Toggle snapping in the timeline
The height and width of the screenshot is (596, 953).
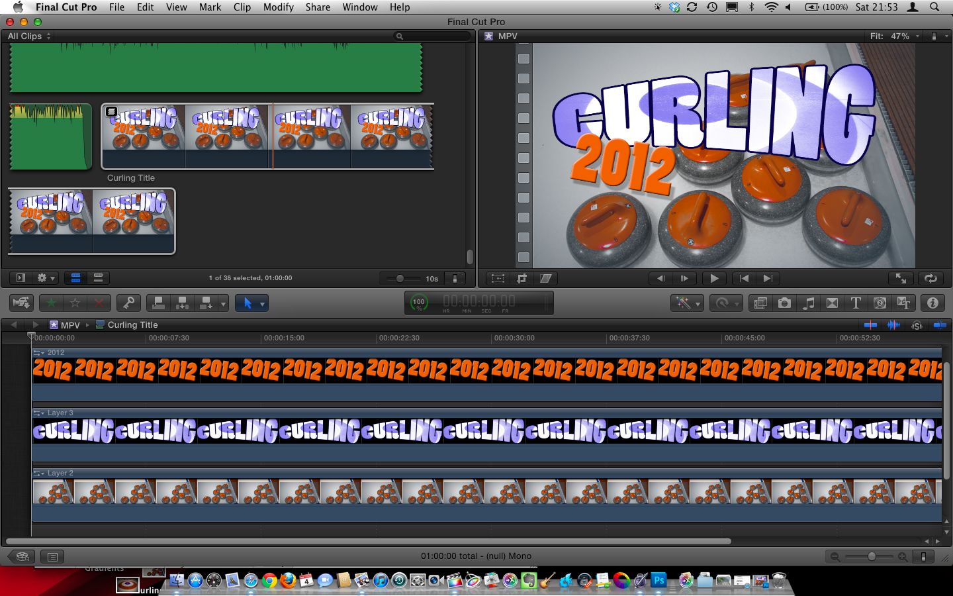point(939,325)
